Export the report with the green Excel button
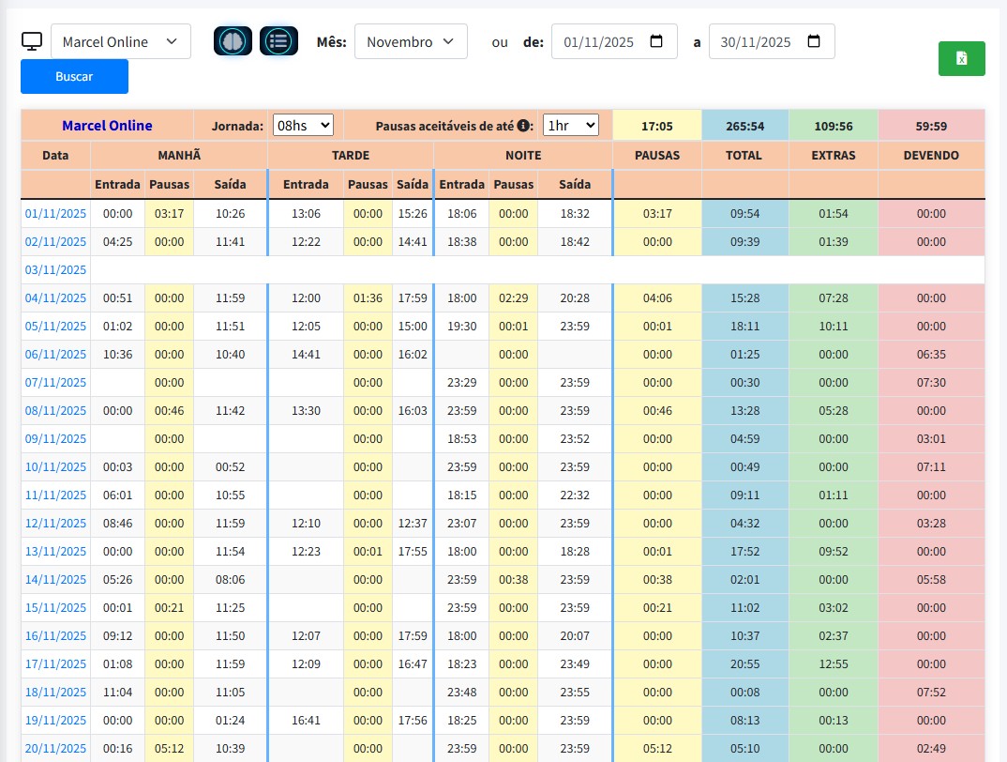This screenshot has height=762, width=1007. [961, 58]
